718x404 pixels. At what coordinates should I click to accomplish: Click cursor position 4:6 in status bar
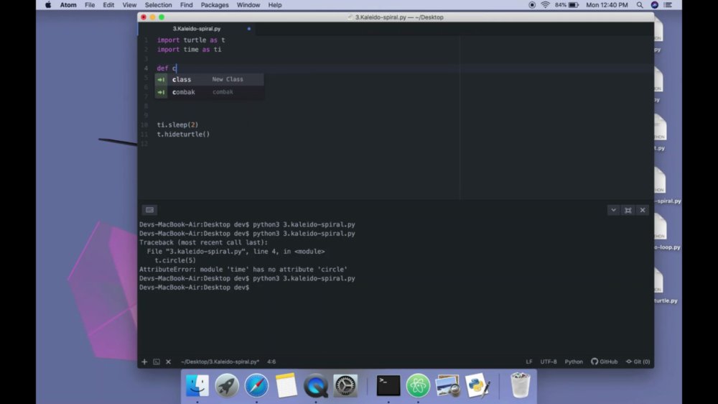pos(271,362)
